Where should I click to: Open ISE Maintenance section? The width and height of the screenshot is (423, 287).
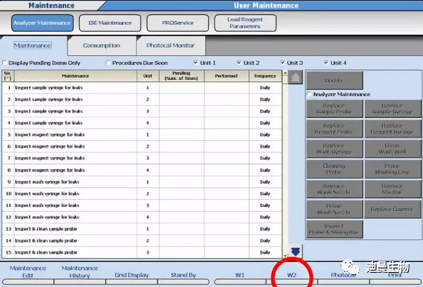tap(110, 23)
